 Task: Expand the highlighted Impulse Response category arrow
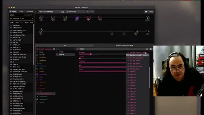coord(54,94)
